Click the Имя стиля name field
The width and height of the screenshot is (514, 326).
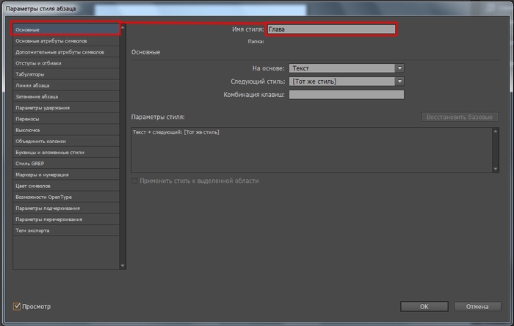click(x=330, y=29)
